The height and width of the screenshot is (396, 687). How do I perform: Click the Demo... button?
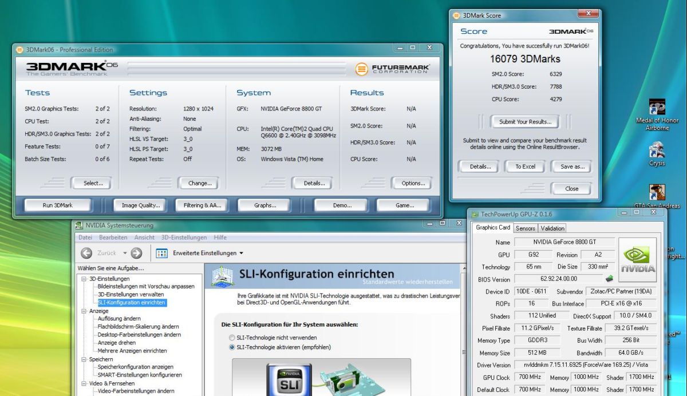342,205
